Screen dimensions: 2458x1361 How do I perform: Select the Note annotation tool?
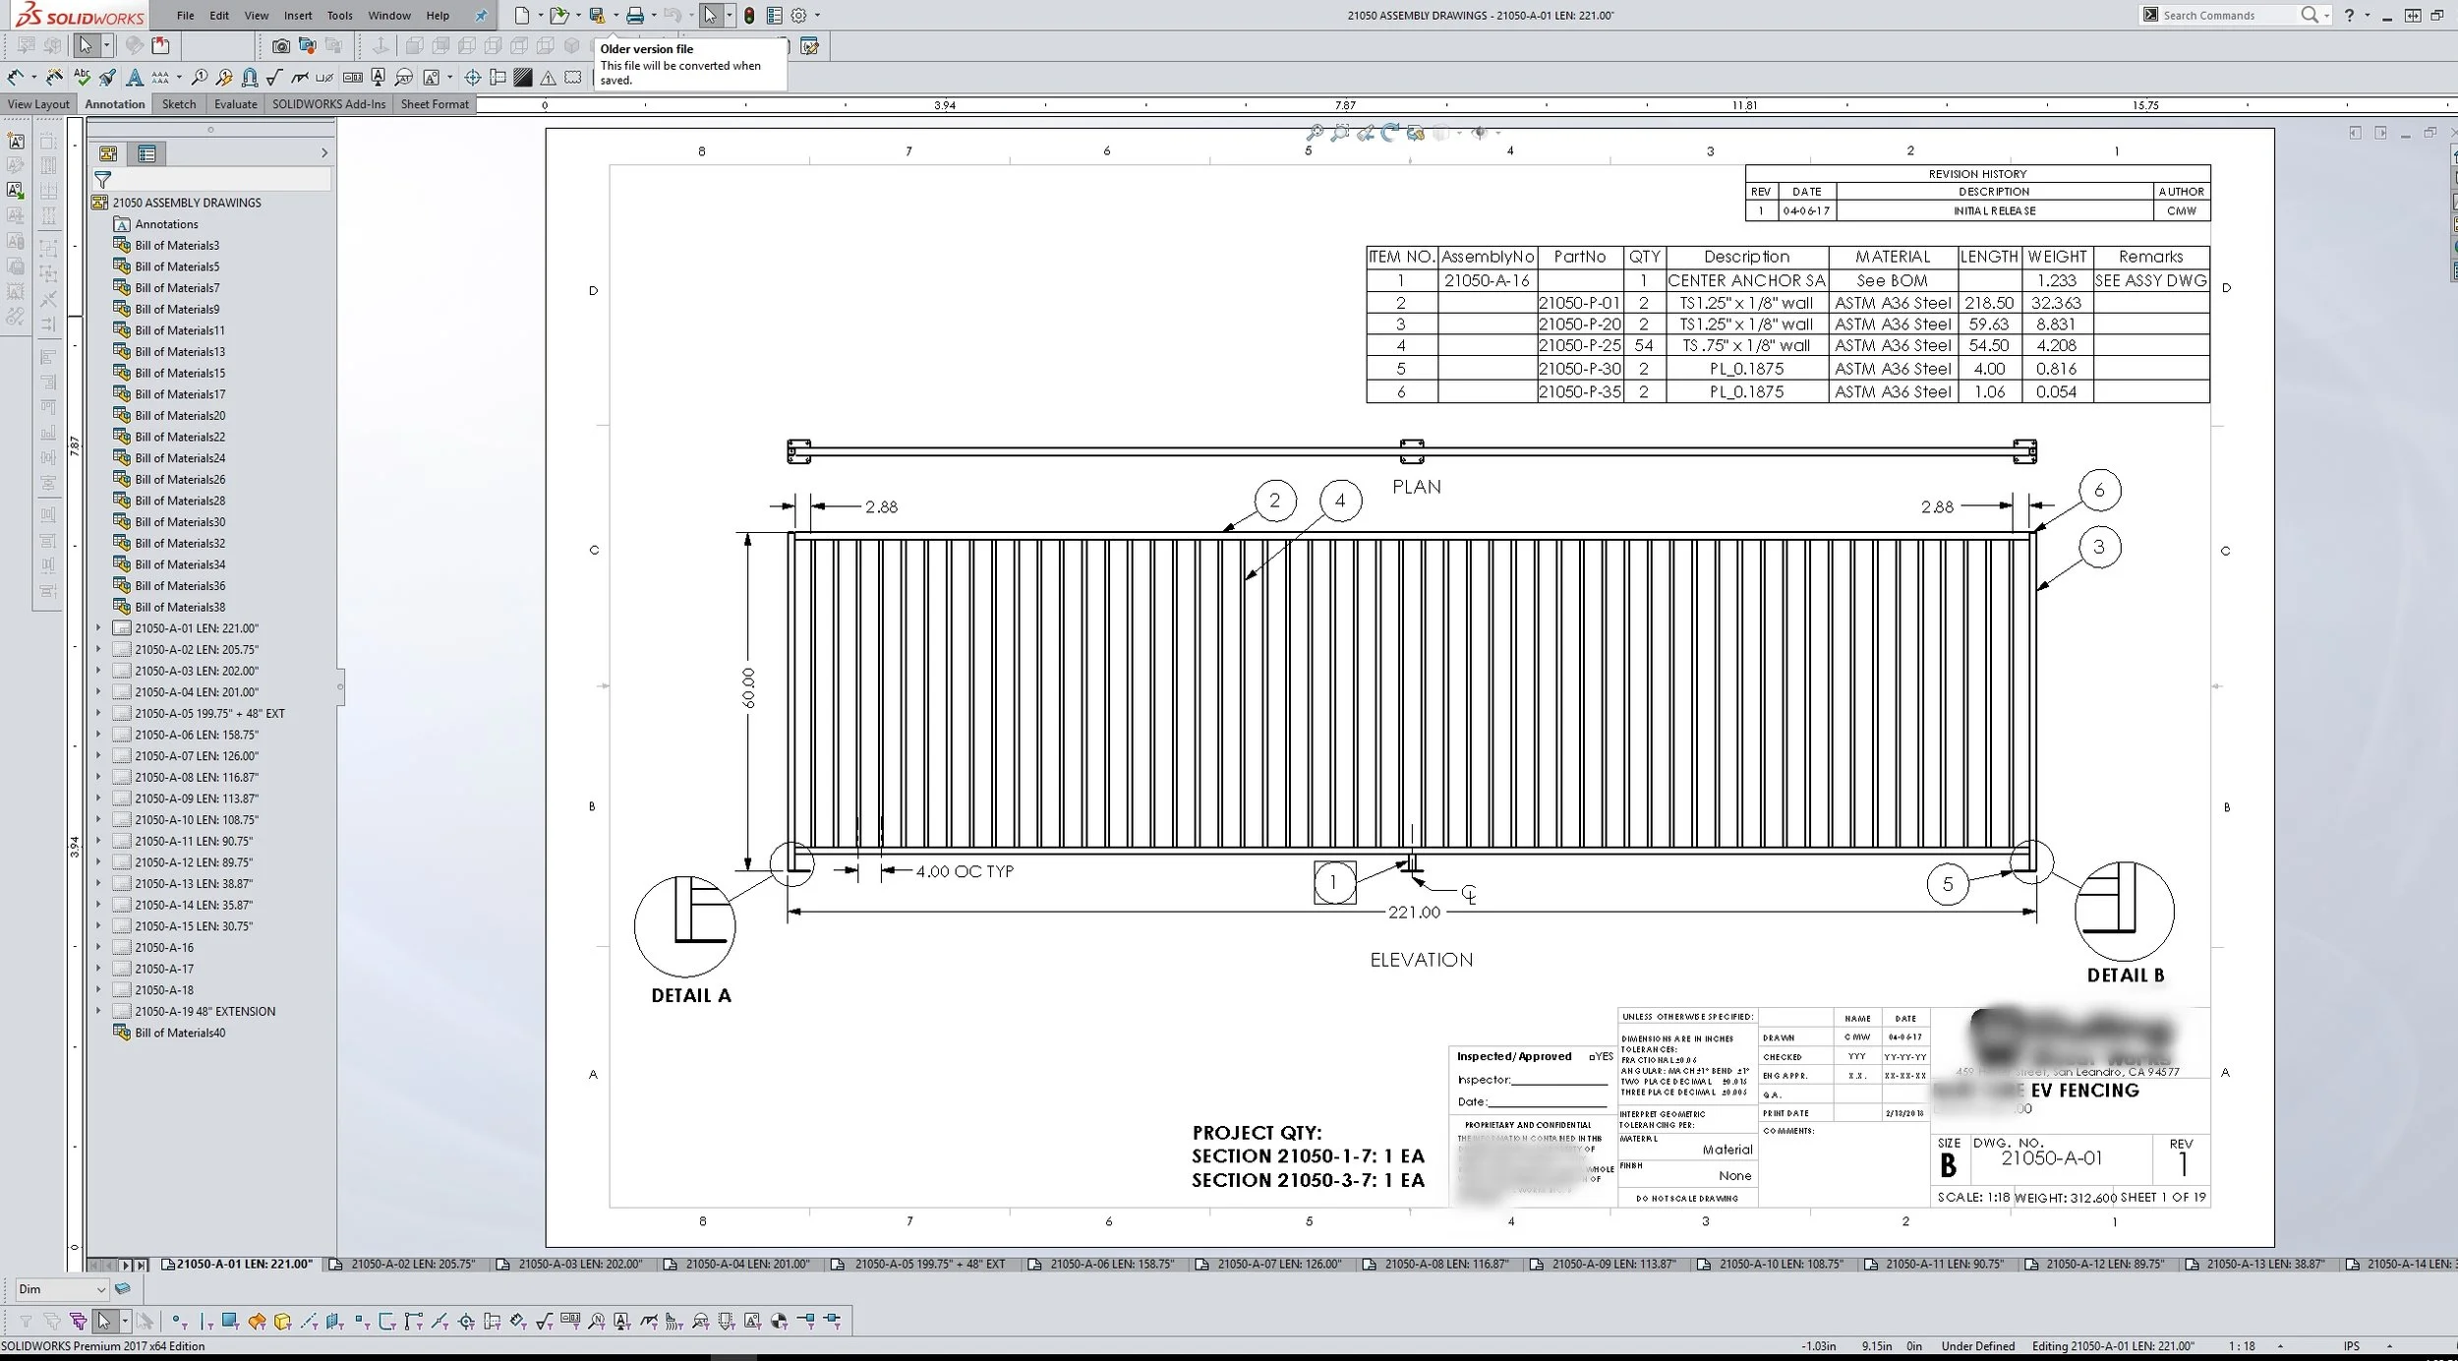136,77
